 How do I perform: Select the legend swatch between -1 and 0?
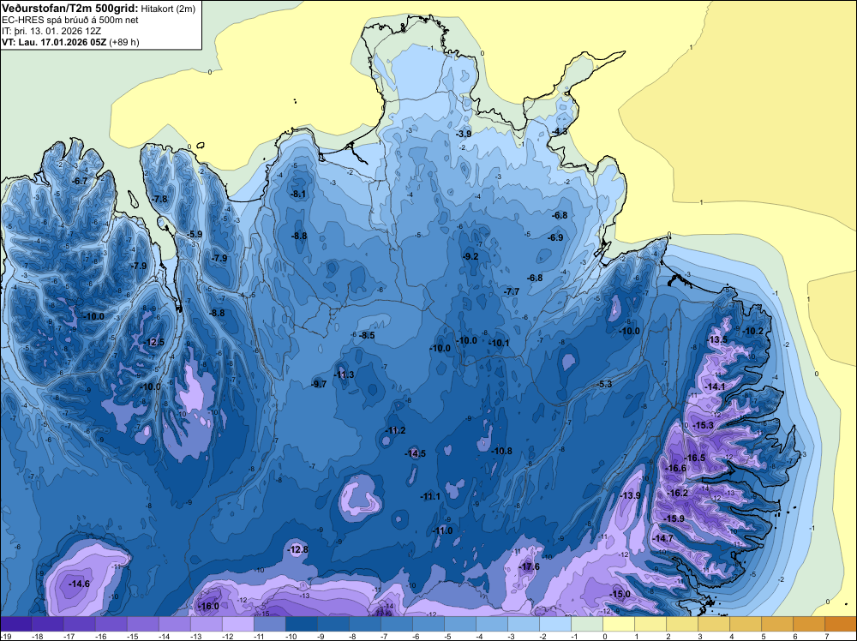point(587,624)
